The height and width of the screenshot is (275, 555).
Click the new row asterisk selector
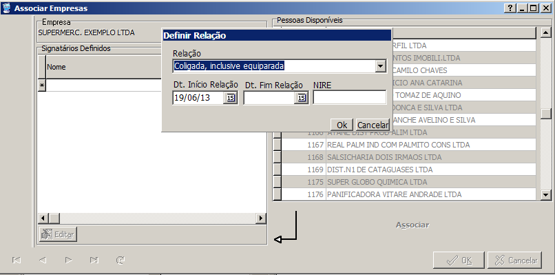[x=42, y=85]
